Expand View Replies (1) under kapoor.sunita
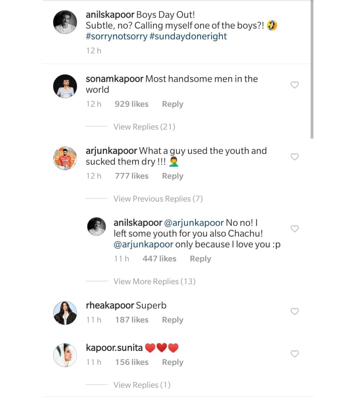 142,385
